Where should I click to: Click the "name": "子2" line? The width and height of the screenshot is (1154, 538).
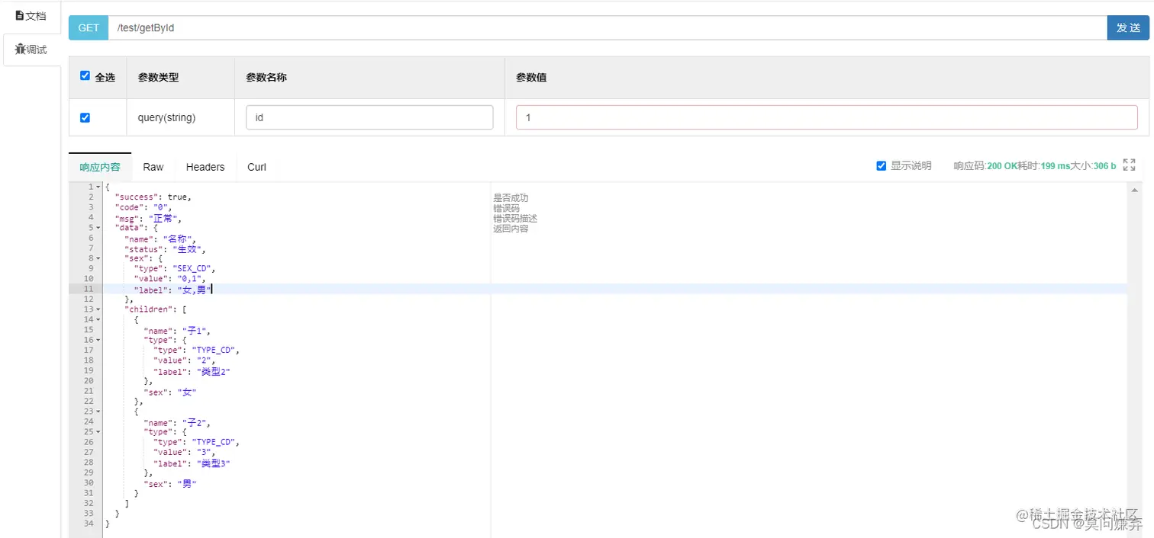[x=177, y=422]
